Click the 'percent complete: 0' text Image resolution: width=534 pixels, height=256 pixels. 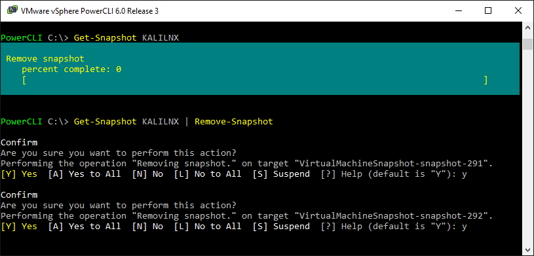(x=71, y=69)
